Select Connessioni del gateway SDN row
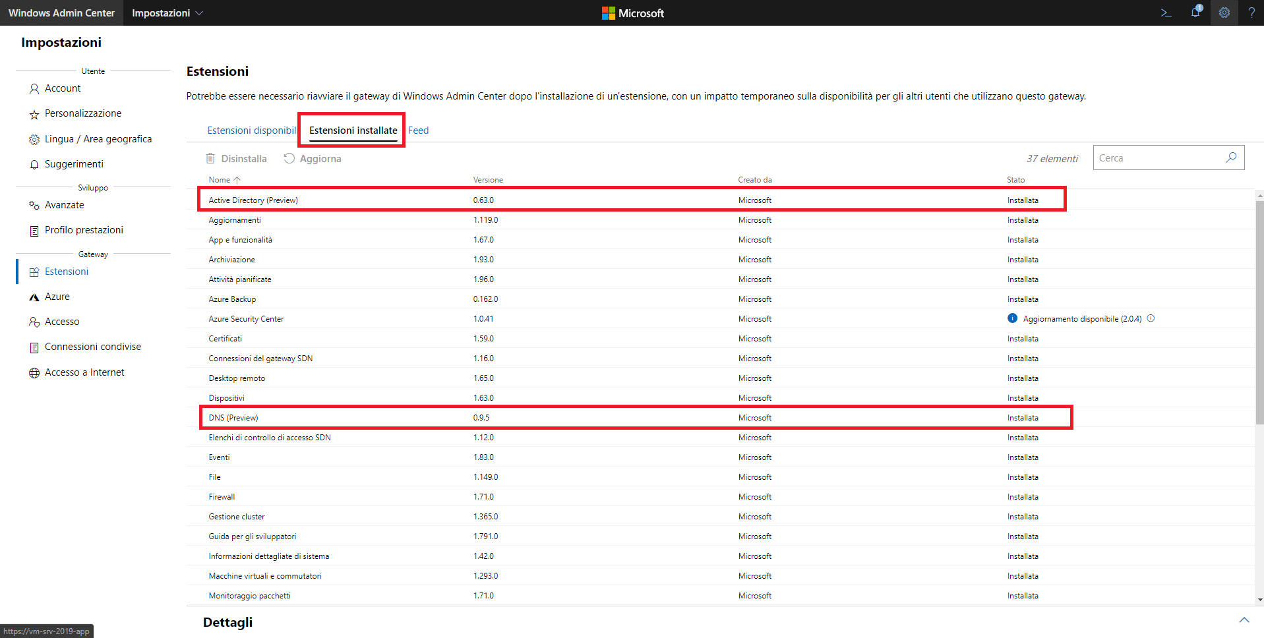The image size is (1264, 638). pyautogui.click(x=721, y=358)
